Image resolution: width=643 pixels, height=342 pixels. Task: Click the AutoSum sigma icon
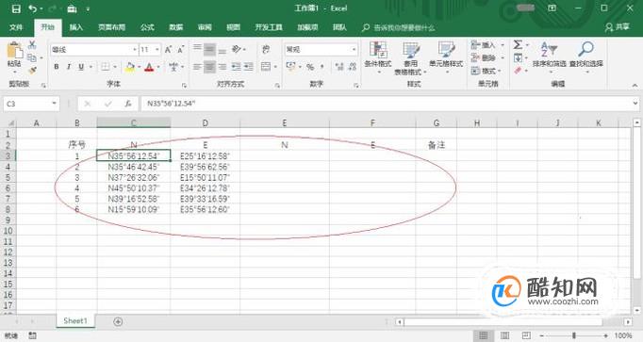tap(518, 44)
